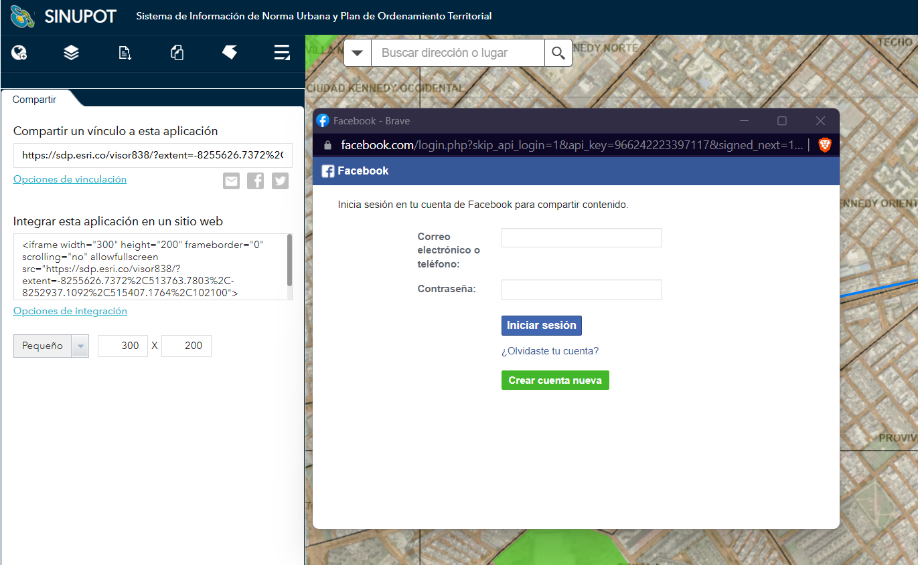Viewport: 918px width, 565px height.
Task: Click the Facebook logo in the blue header
Action: point(328,171)
